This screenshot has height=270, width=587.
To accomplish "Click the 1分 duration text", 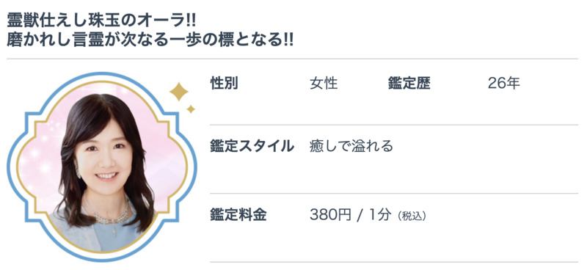I will coord(380,215).
